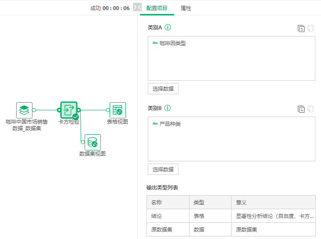Click the 结论 row in output table

click(231, 216)
